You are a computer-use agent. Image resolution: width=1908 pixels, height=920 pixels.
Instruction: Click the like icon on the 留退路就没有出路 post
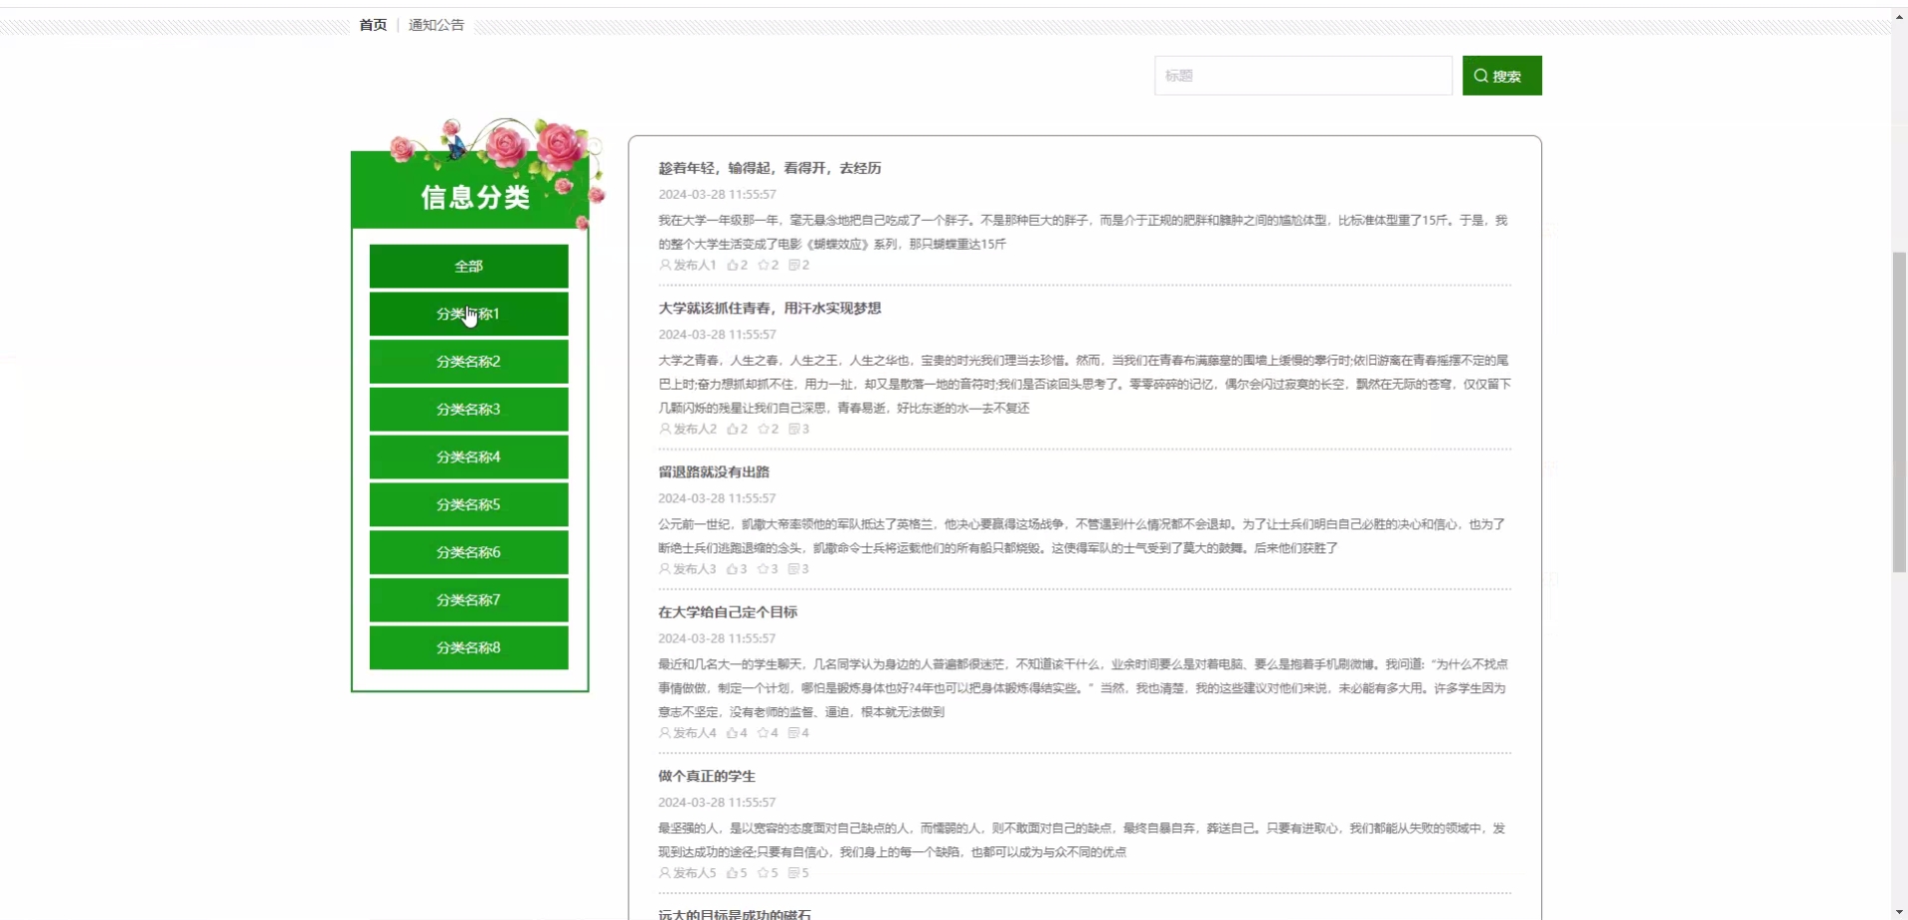pos(732,568)
